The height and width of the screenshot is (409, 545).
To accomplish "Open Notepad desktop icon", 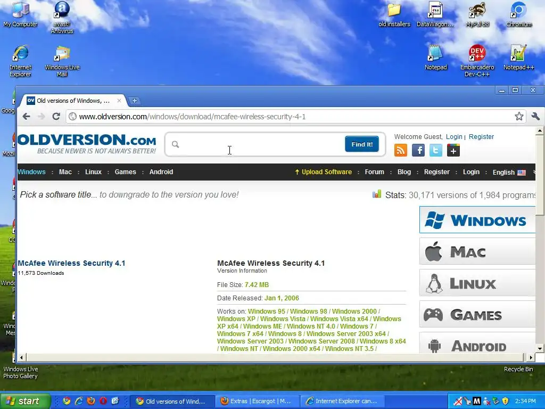I will [x=435, y=58].
